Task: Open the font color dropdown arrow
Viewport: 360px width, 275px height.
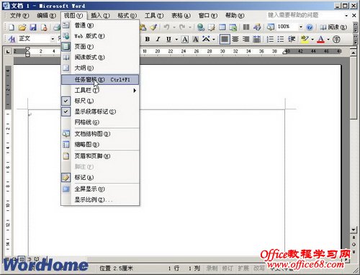Action: 328,39
